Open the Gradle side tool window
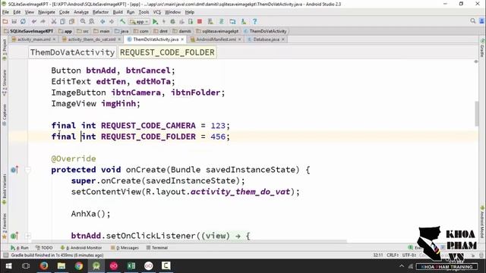The height and width of the screenshot is (273, 486). click(x=482, y=49)
